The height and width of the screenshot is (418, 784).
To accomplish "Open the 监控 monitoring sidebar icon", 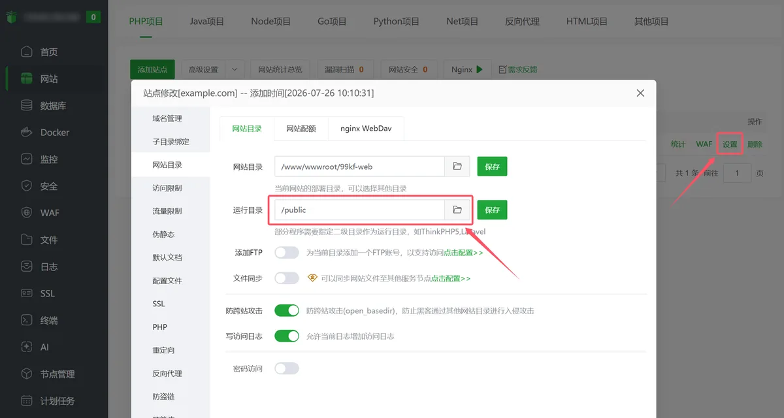I will (x=26, y=159).
